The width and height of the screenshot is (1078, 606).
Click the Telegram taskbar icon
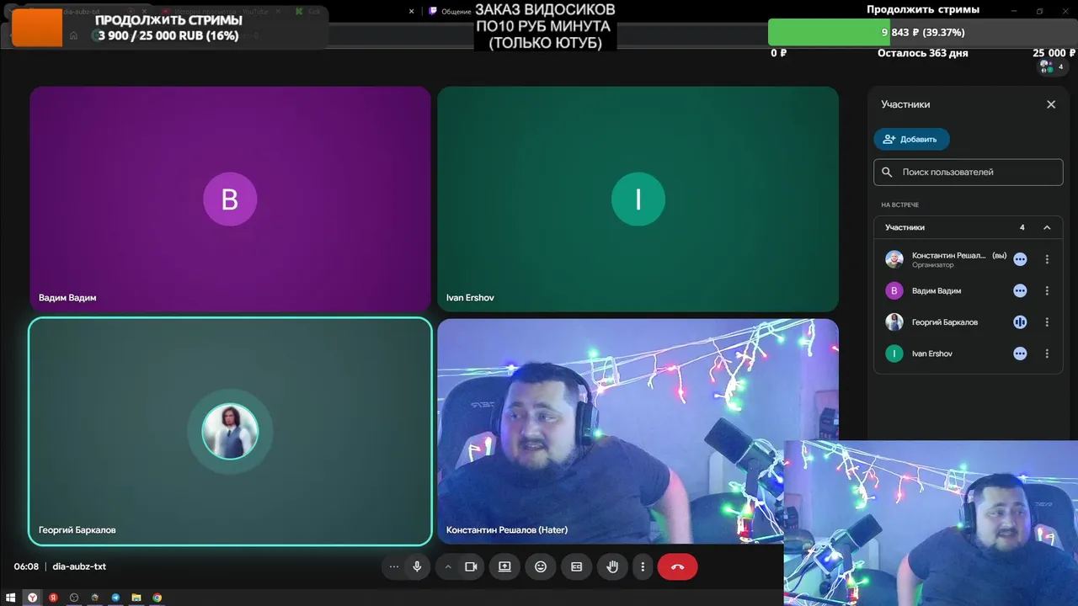pyautogui.click(x=115, y=598)
